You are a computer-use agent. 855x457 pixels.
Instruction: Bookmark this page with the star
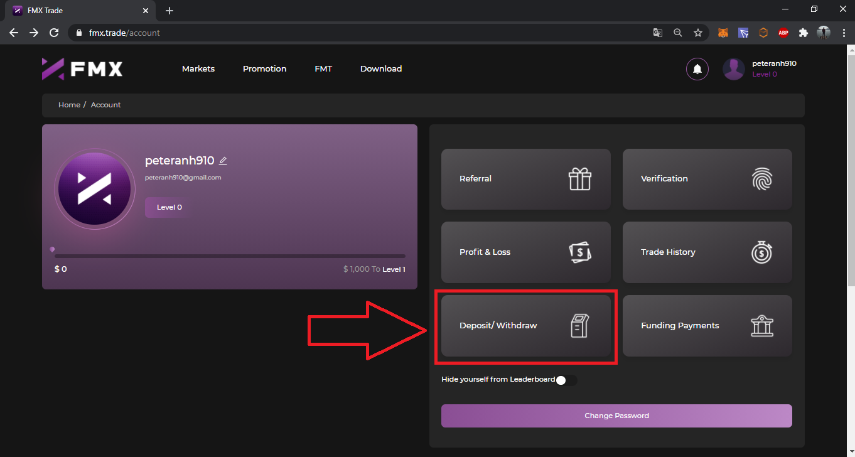(697, 33)
